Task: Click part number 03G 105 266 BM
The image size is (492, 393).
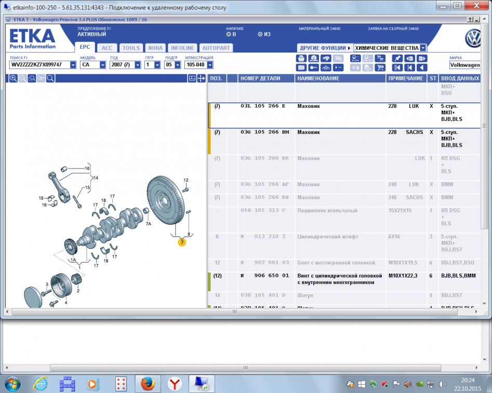Action: [265, 132]
